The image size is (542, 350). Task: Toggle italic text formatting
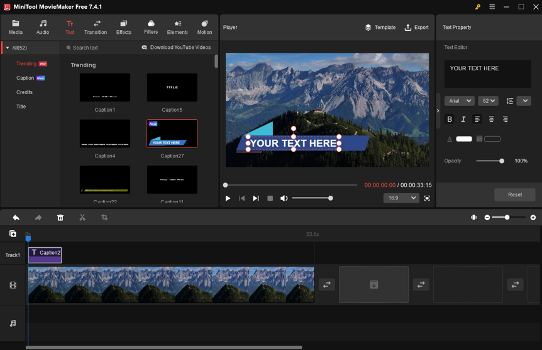[463, 119]
